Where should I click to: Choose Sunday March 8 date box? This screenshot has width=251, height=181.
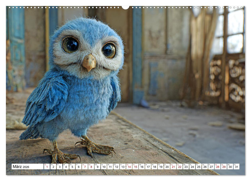coord(91,167)
